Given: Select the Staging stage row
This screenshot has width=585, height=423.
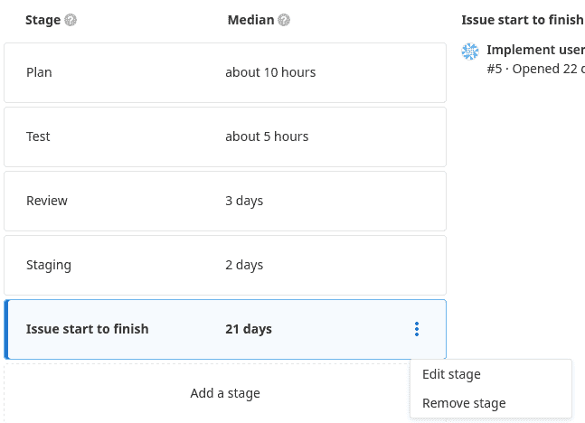Looking at the screenshot, I should click(225, 265).
